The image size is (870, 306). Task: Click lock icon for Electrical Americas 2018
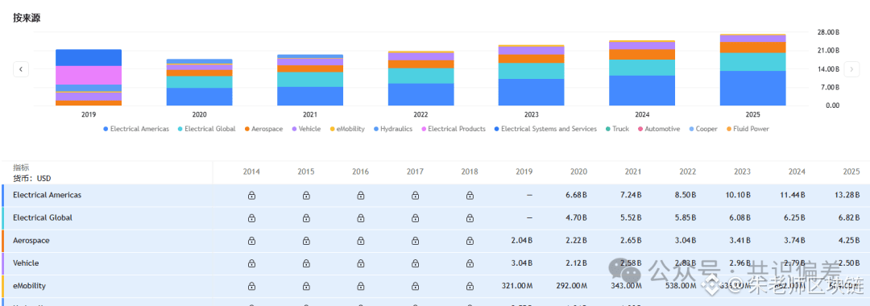pyautogui.click(x=470, y=195)
